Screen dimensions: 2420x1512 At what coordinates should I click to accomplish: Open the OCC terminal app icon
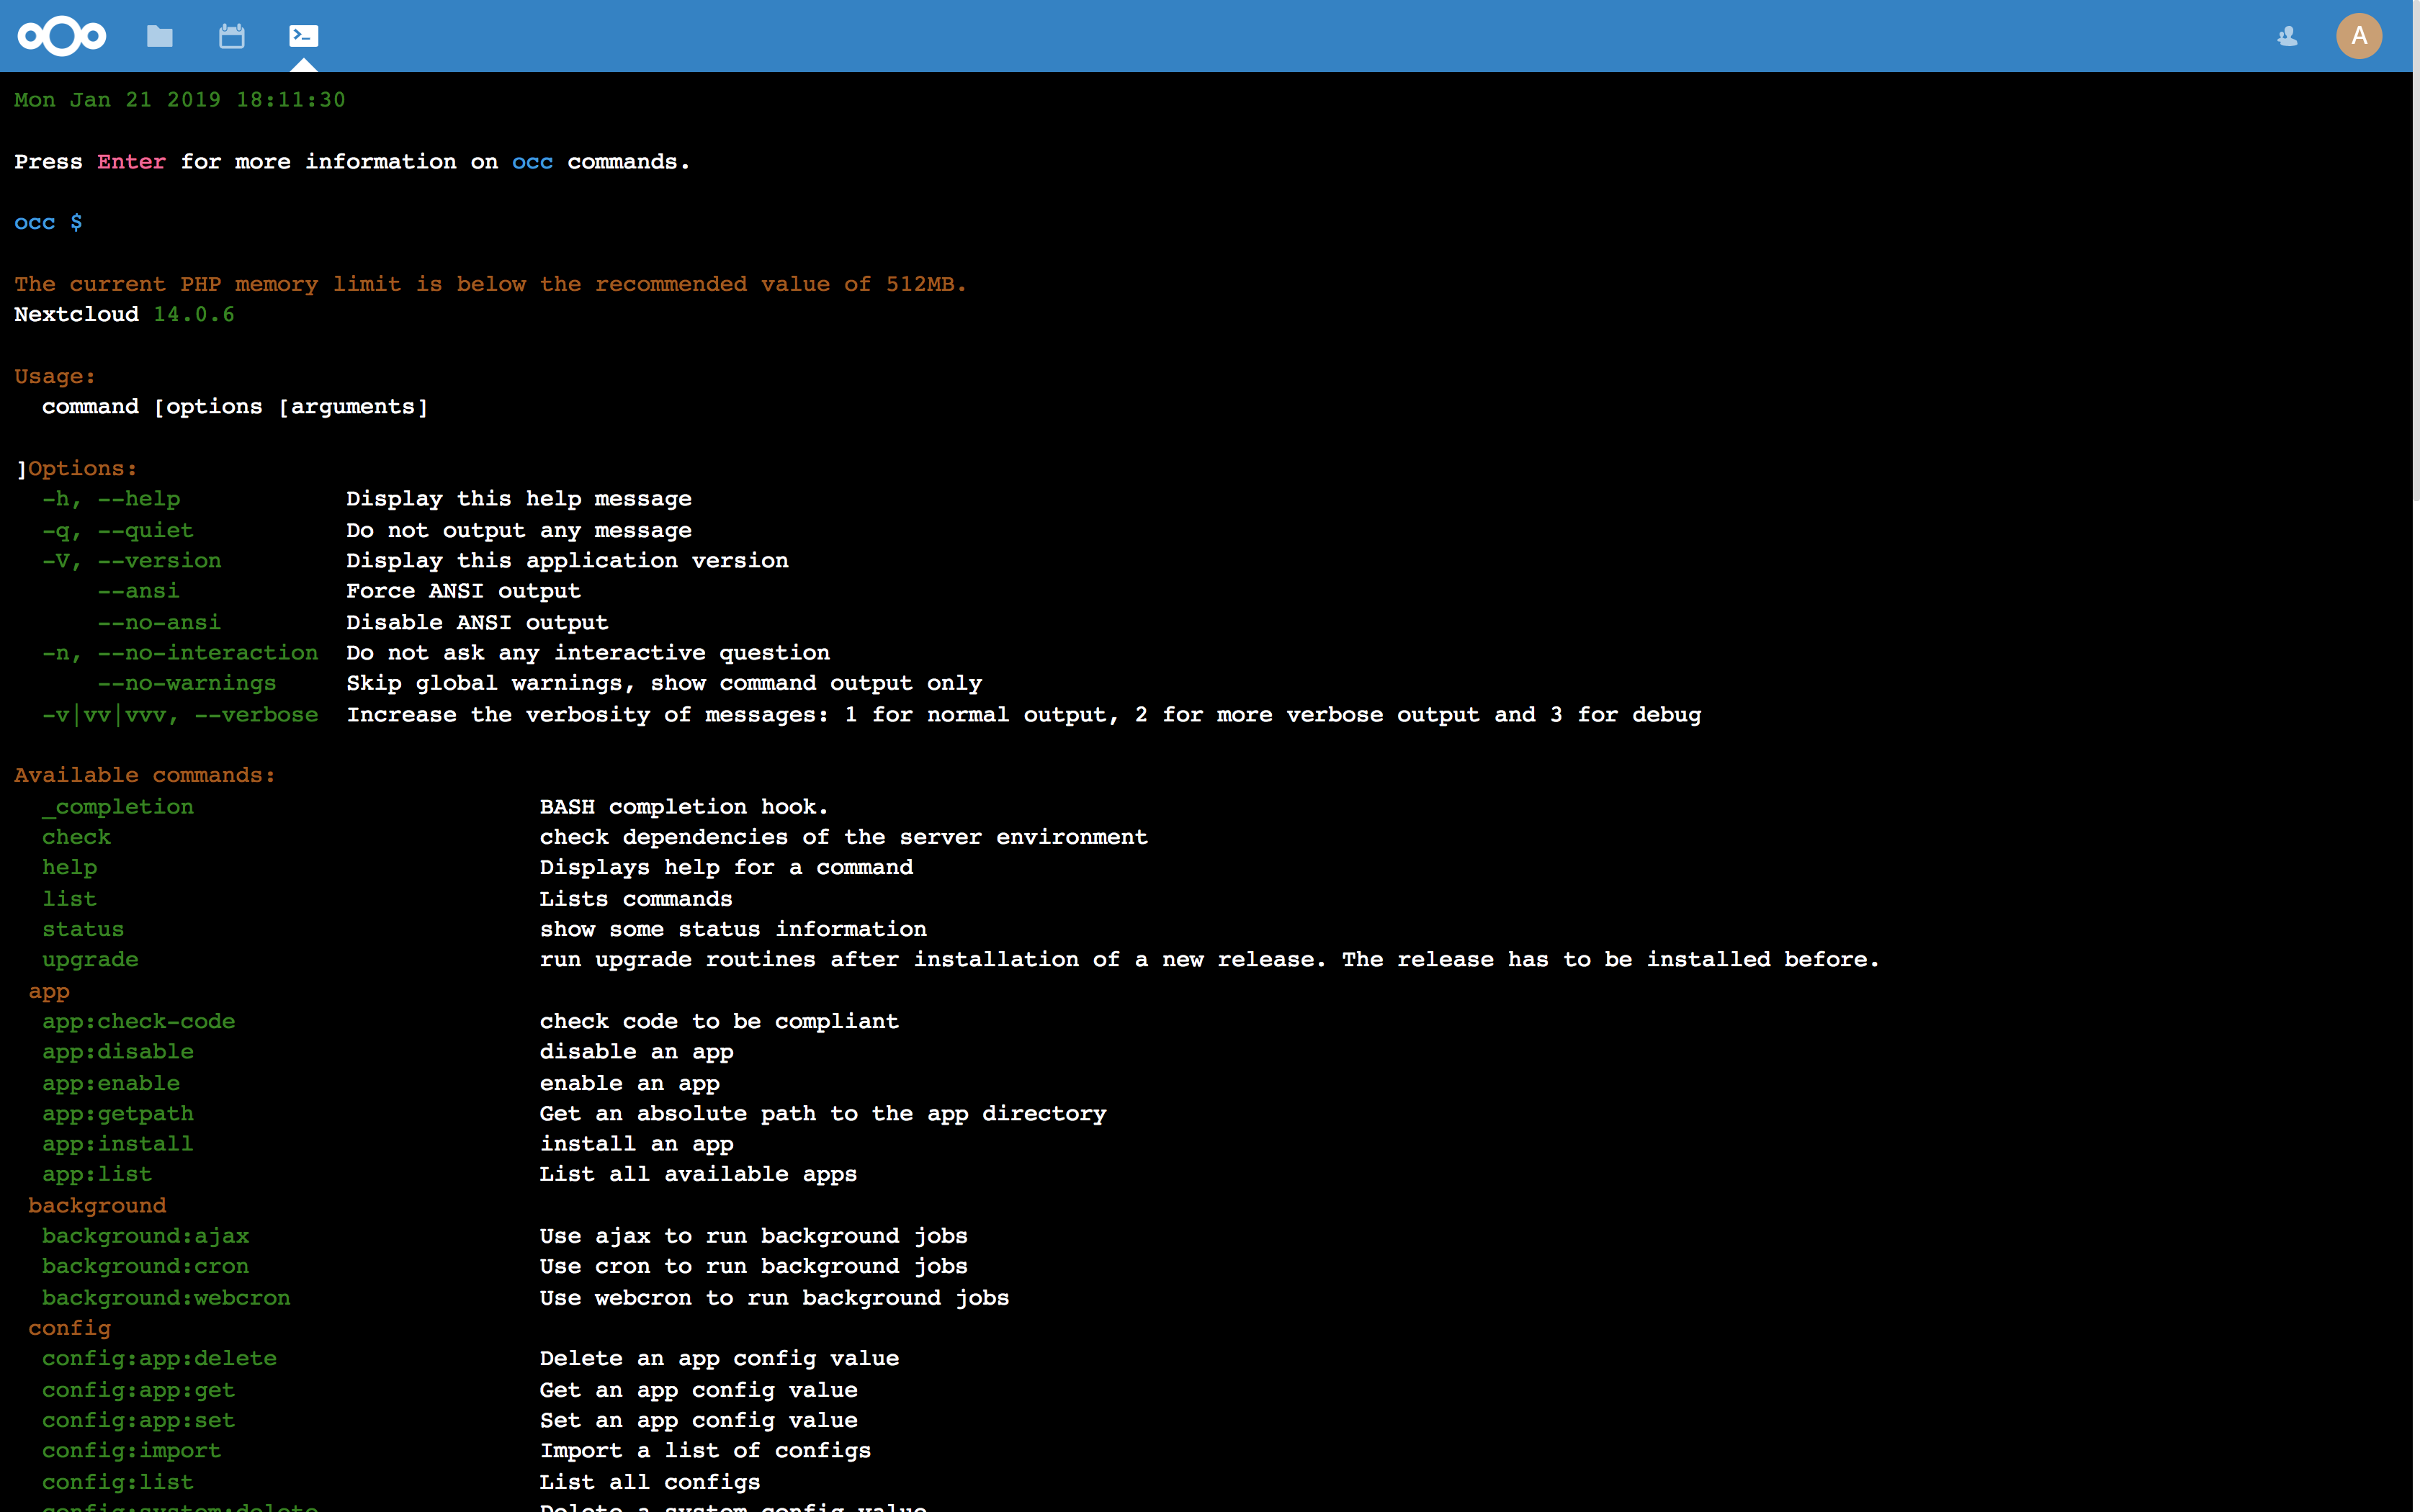point(303,37)
